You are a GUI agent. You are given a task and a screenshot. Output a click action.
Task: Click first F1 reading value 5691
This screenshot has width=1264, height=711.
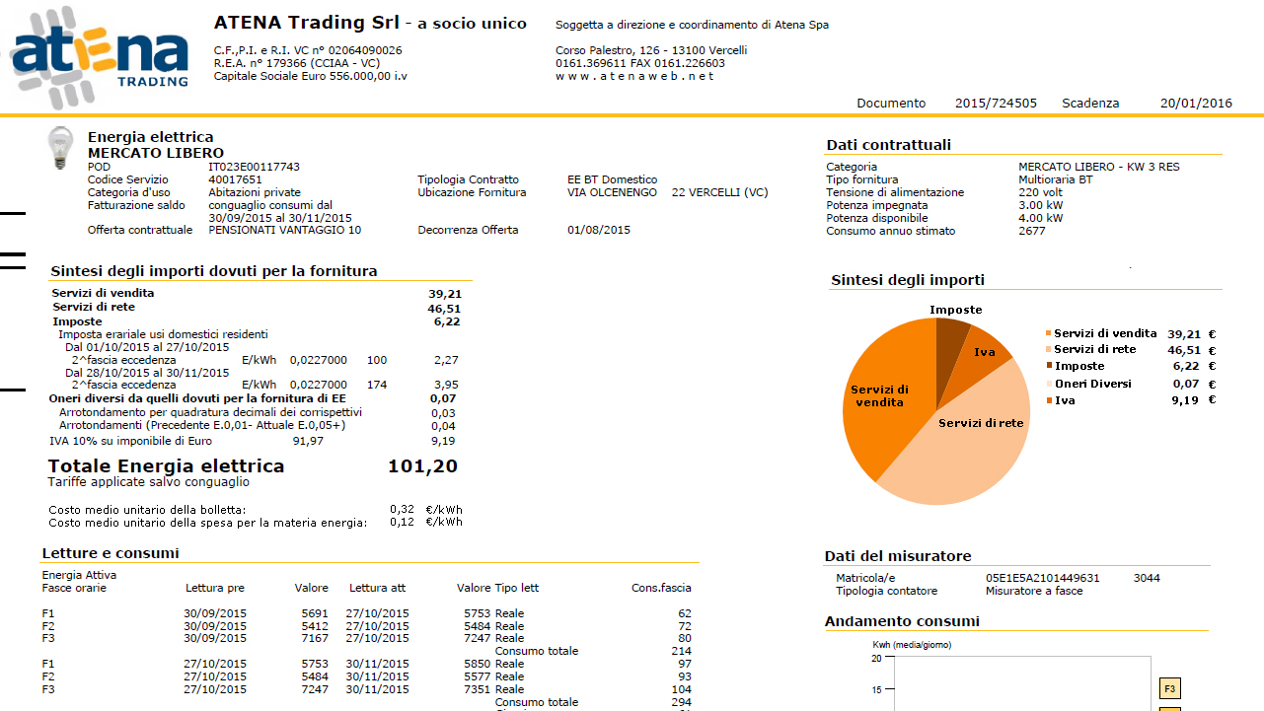click(x=315, y=613)
